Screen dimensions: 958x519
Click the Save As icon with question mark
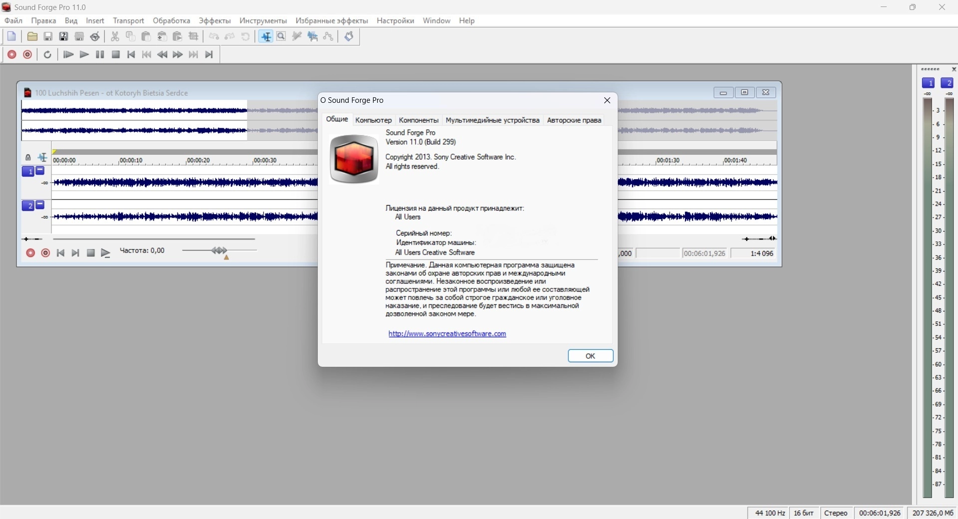64,36
